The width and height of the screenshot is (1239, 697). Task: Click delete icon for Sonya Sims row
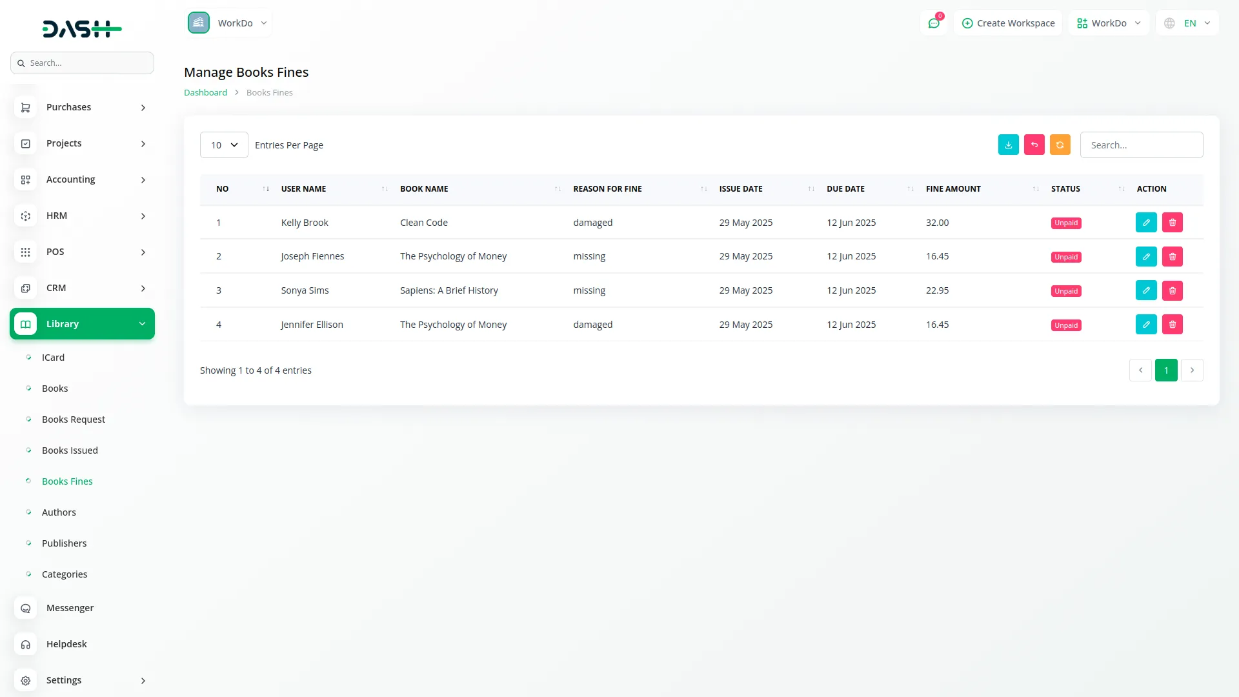[x=1173, y=290]
